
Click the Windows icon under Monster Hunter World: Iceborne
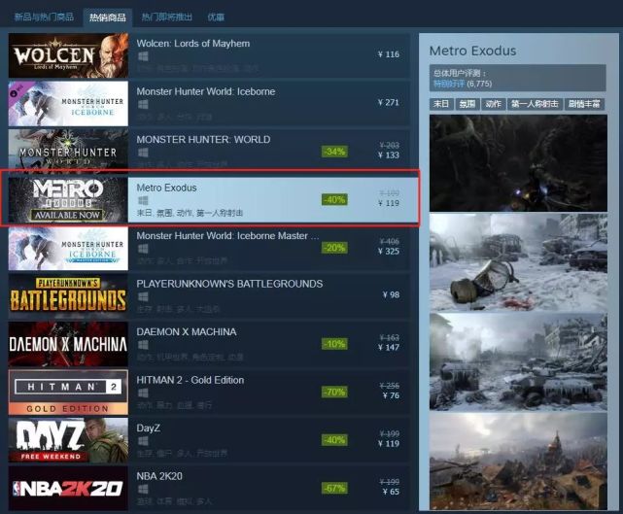pos(143,105)
